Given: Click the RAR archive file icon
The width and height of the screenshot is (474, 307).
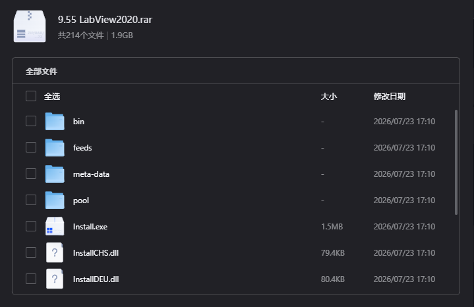Looking at the screenshot, I should pos(30,26).
